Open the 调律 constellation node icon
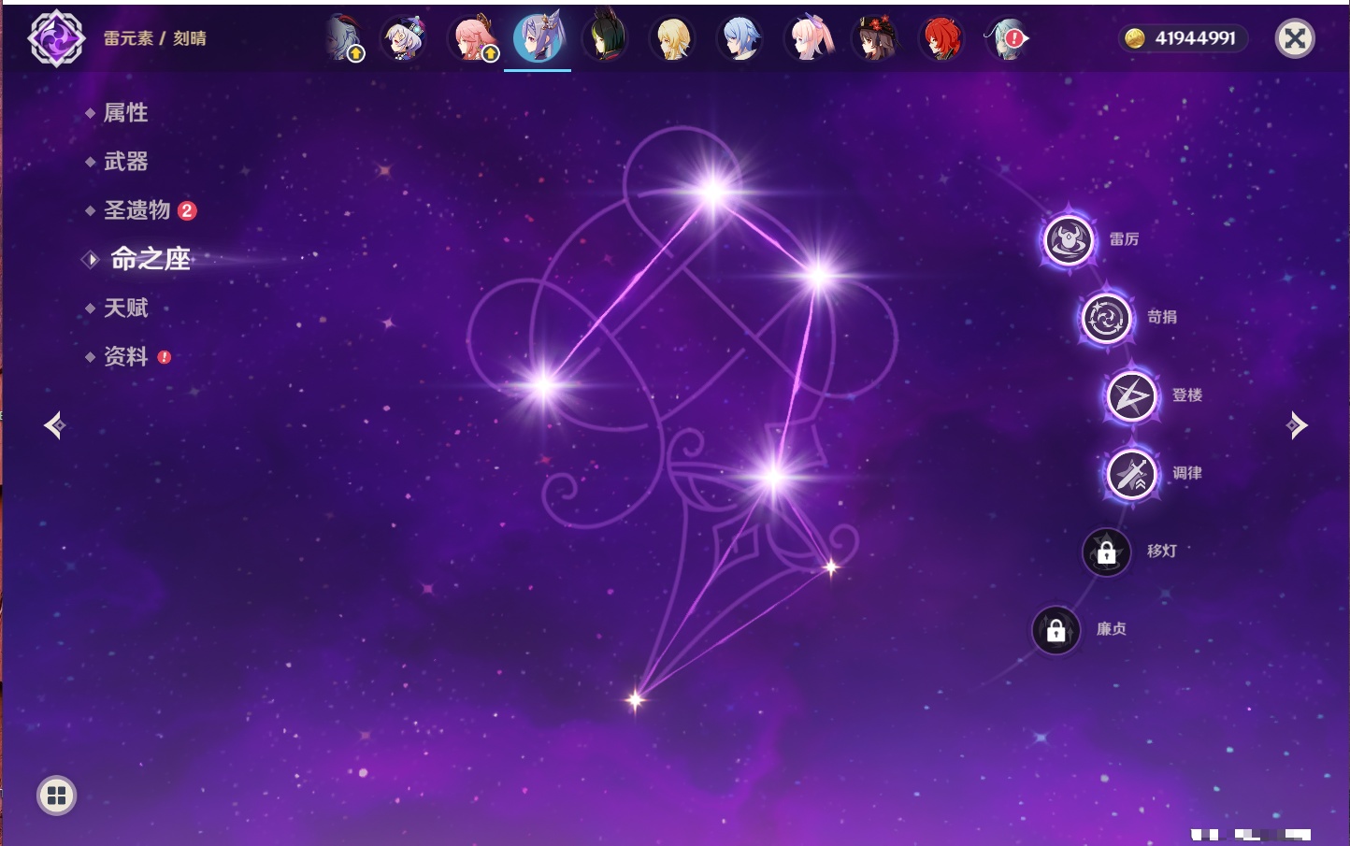Viewport: 1350px width, 846px height. point(1131,474)
